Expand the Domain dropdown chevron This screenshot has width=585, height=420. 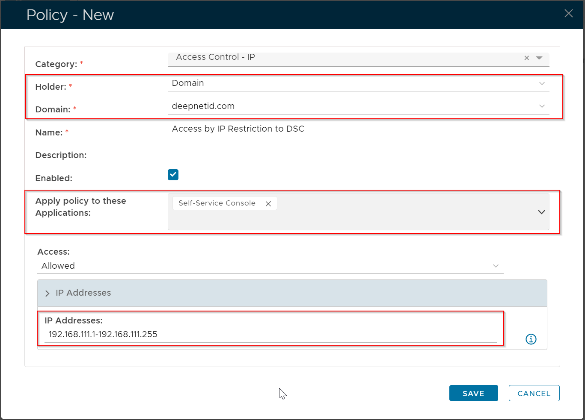[542, 106]
